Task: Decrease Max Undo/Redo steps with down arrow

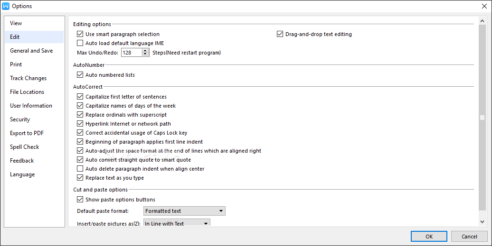Action: click(x=145, y=55)
